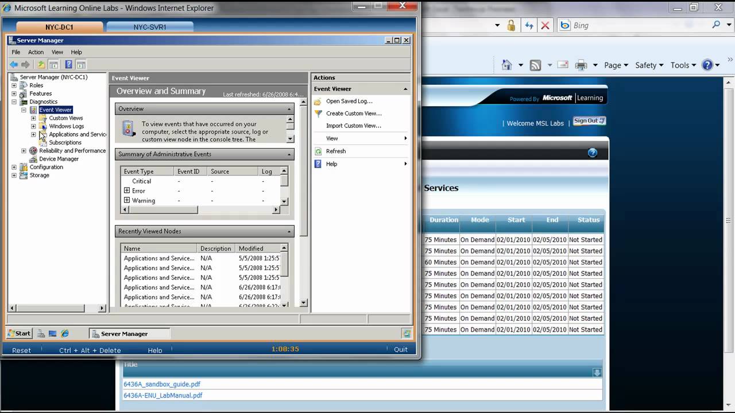Open the View submenu in Actions pane

pyautogui.click(x=361, y=138)
